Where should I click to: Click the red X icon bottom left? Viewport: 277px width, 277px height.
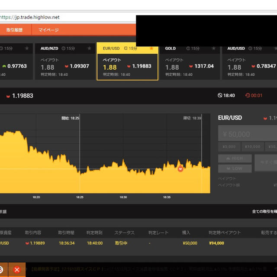click(17, 270)
